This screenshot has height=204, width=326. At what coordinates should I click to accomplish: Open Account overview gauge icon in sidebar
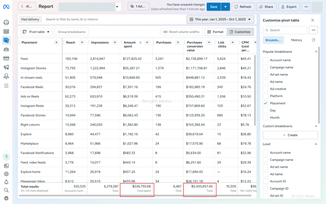pos(6,23)
